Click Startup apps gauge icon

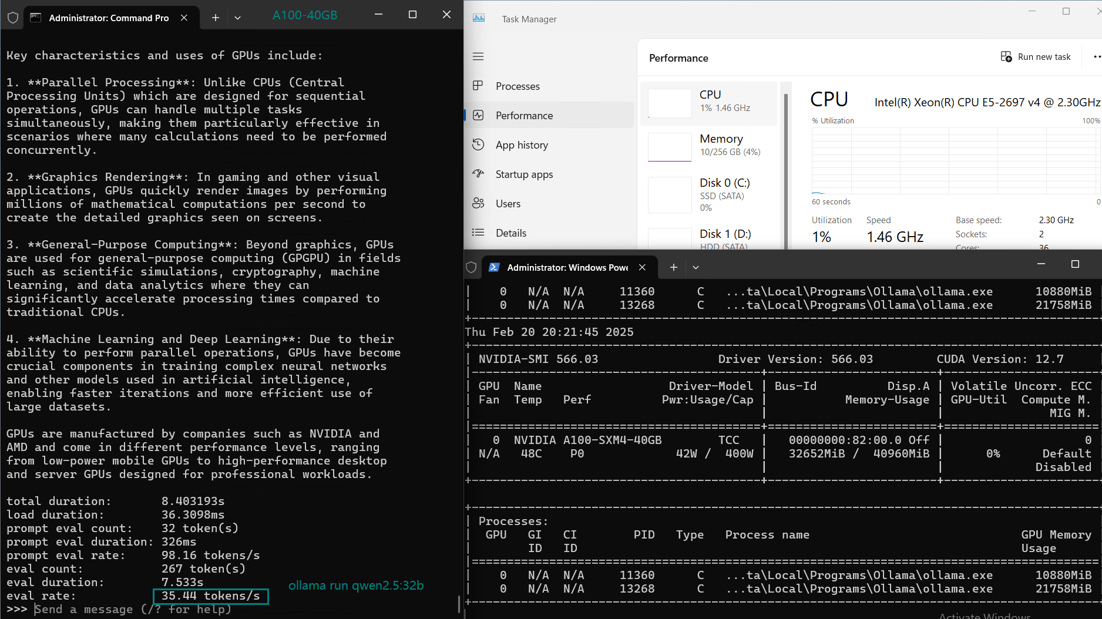[478, 174]
